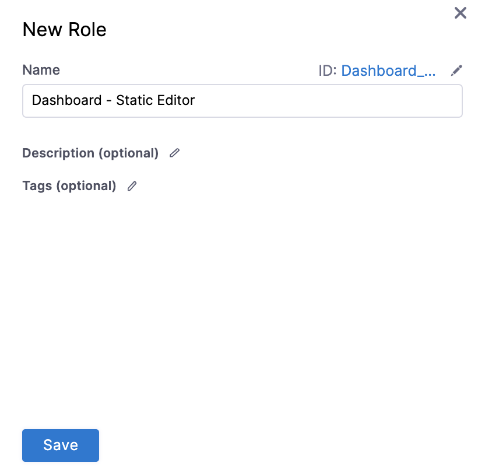Click the Tags (optional) label
Viewport: 485px width, 470px height.
pyautogui.click(x=69, y=186)
